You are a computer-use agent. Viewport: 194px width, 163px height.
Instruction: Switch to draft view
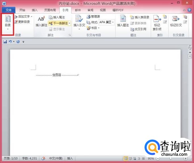pyautogui.click(x=143, y=158)
